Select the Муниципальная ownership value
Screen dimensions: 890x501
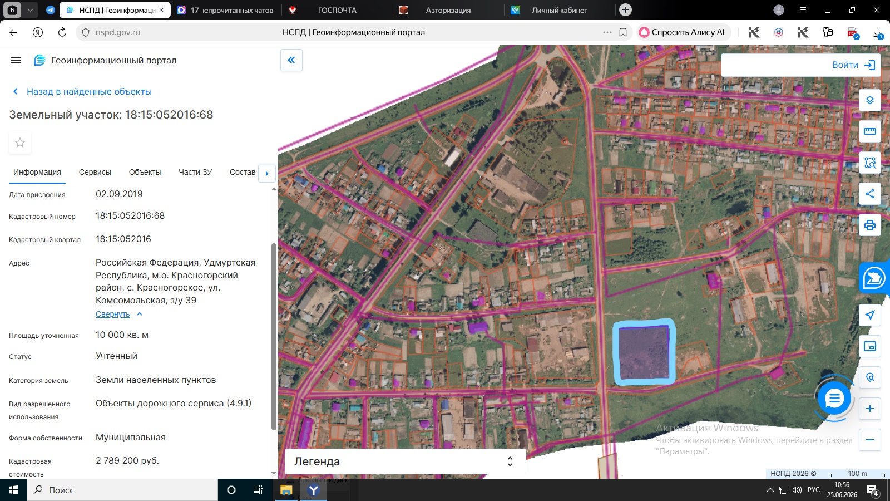coord(131,438)
